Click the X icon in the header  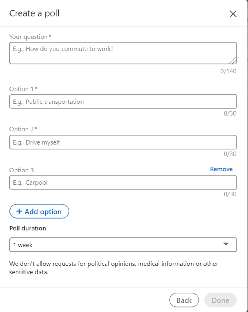233,14
